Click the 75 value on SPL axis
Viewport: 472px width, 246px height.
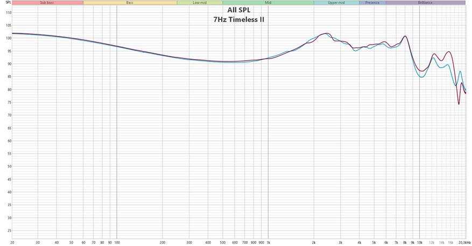click(10, 103)
